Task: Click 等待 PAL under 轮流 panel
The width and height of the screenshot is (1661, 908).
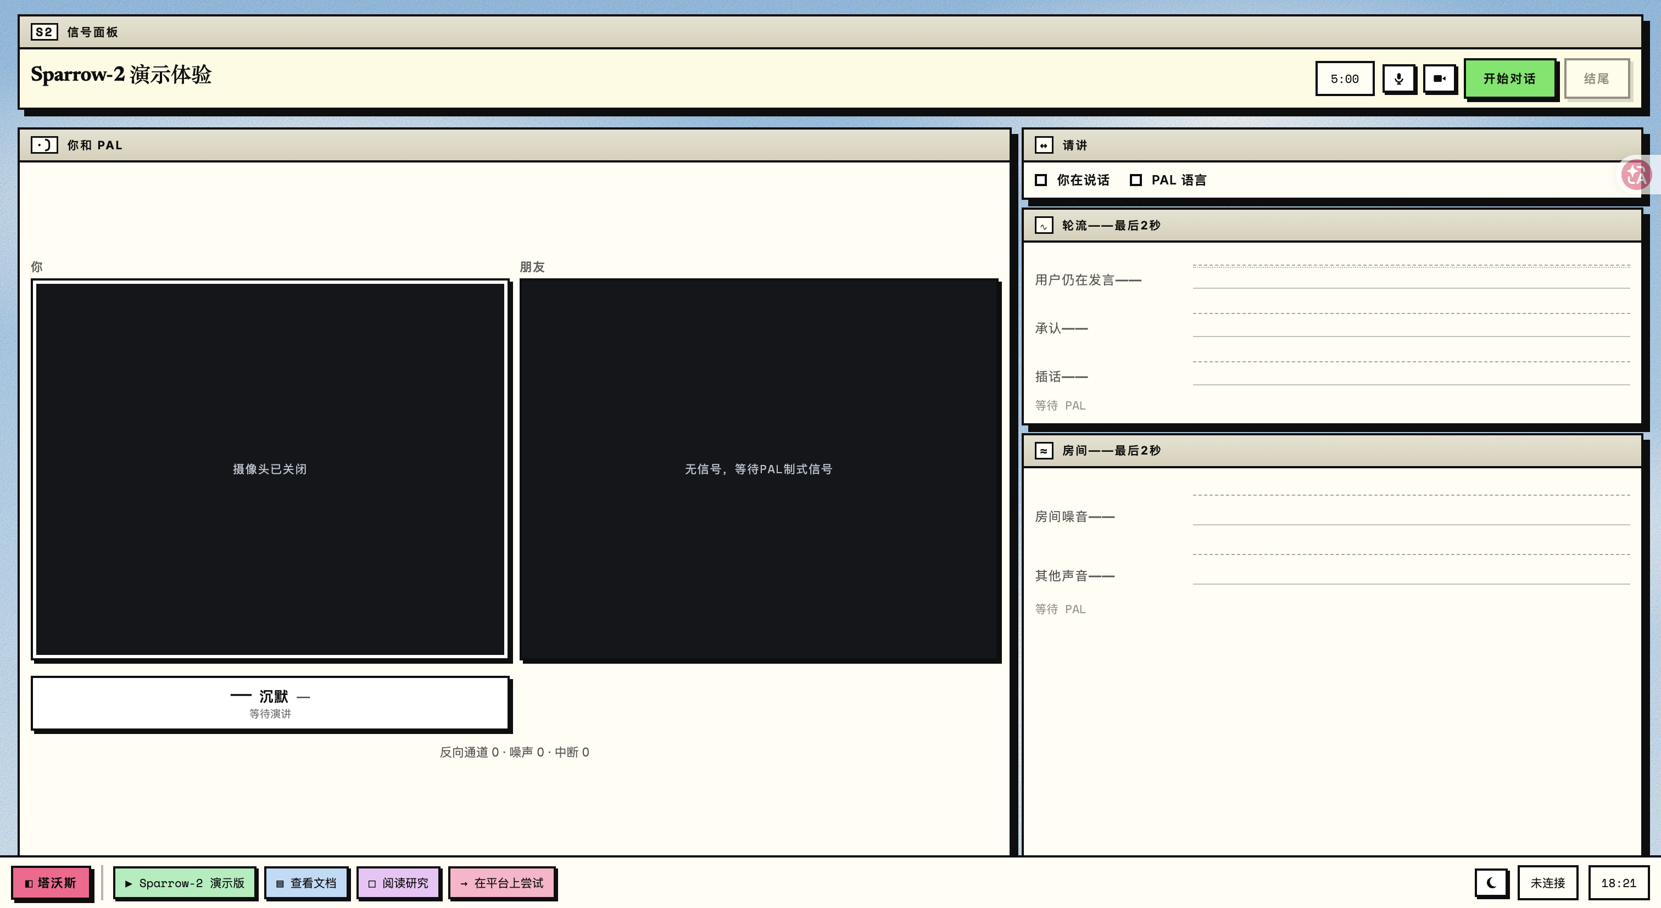Action: click(1060, 405)
